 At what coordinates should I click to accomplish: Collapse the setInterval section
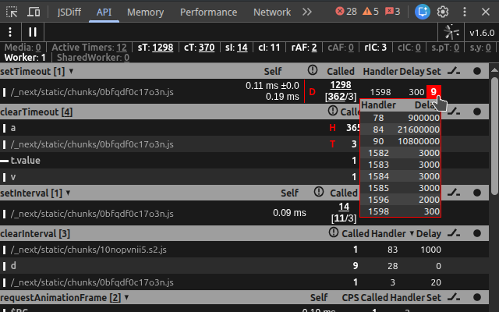[x=35, y=193]
